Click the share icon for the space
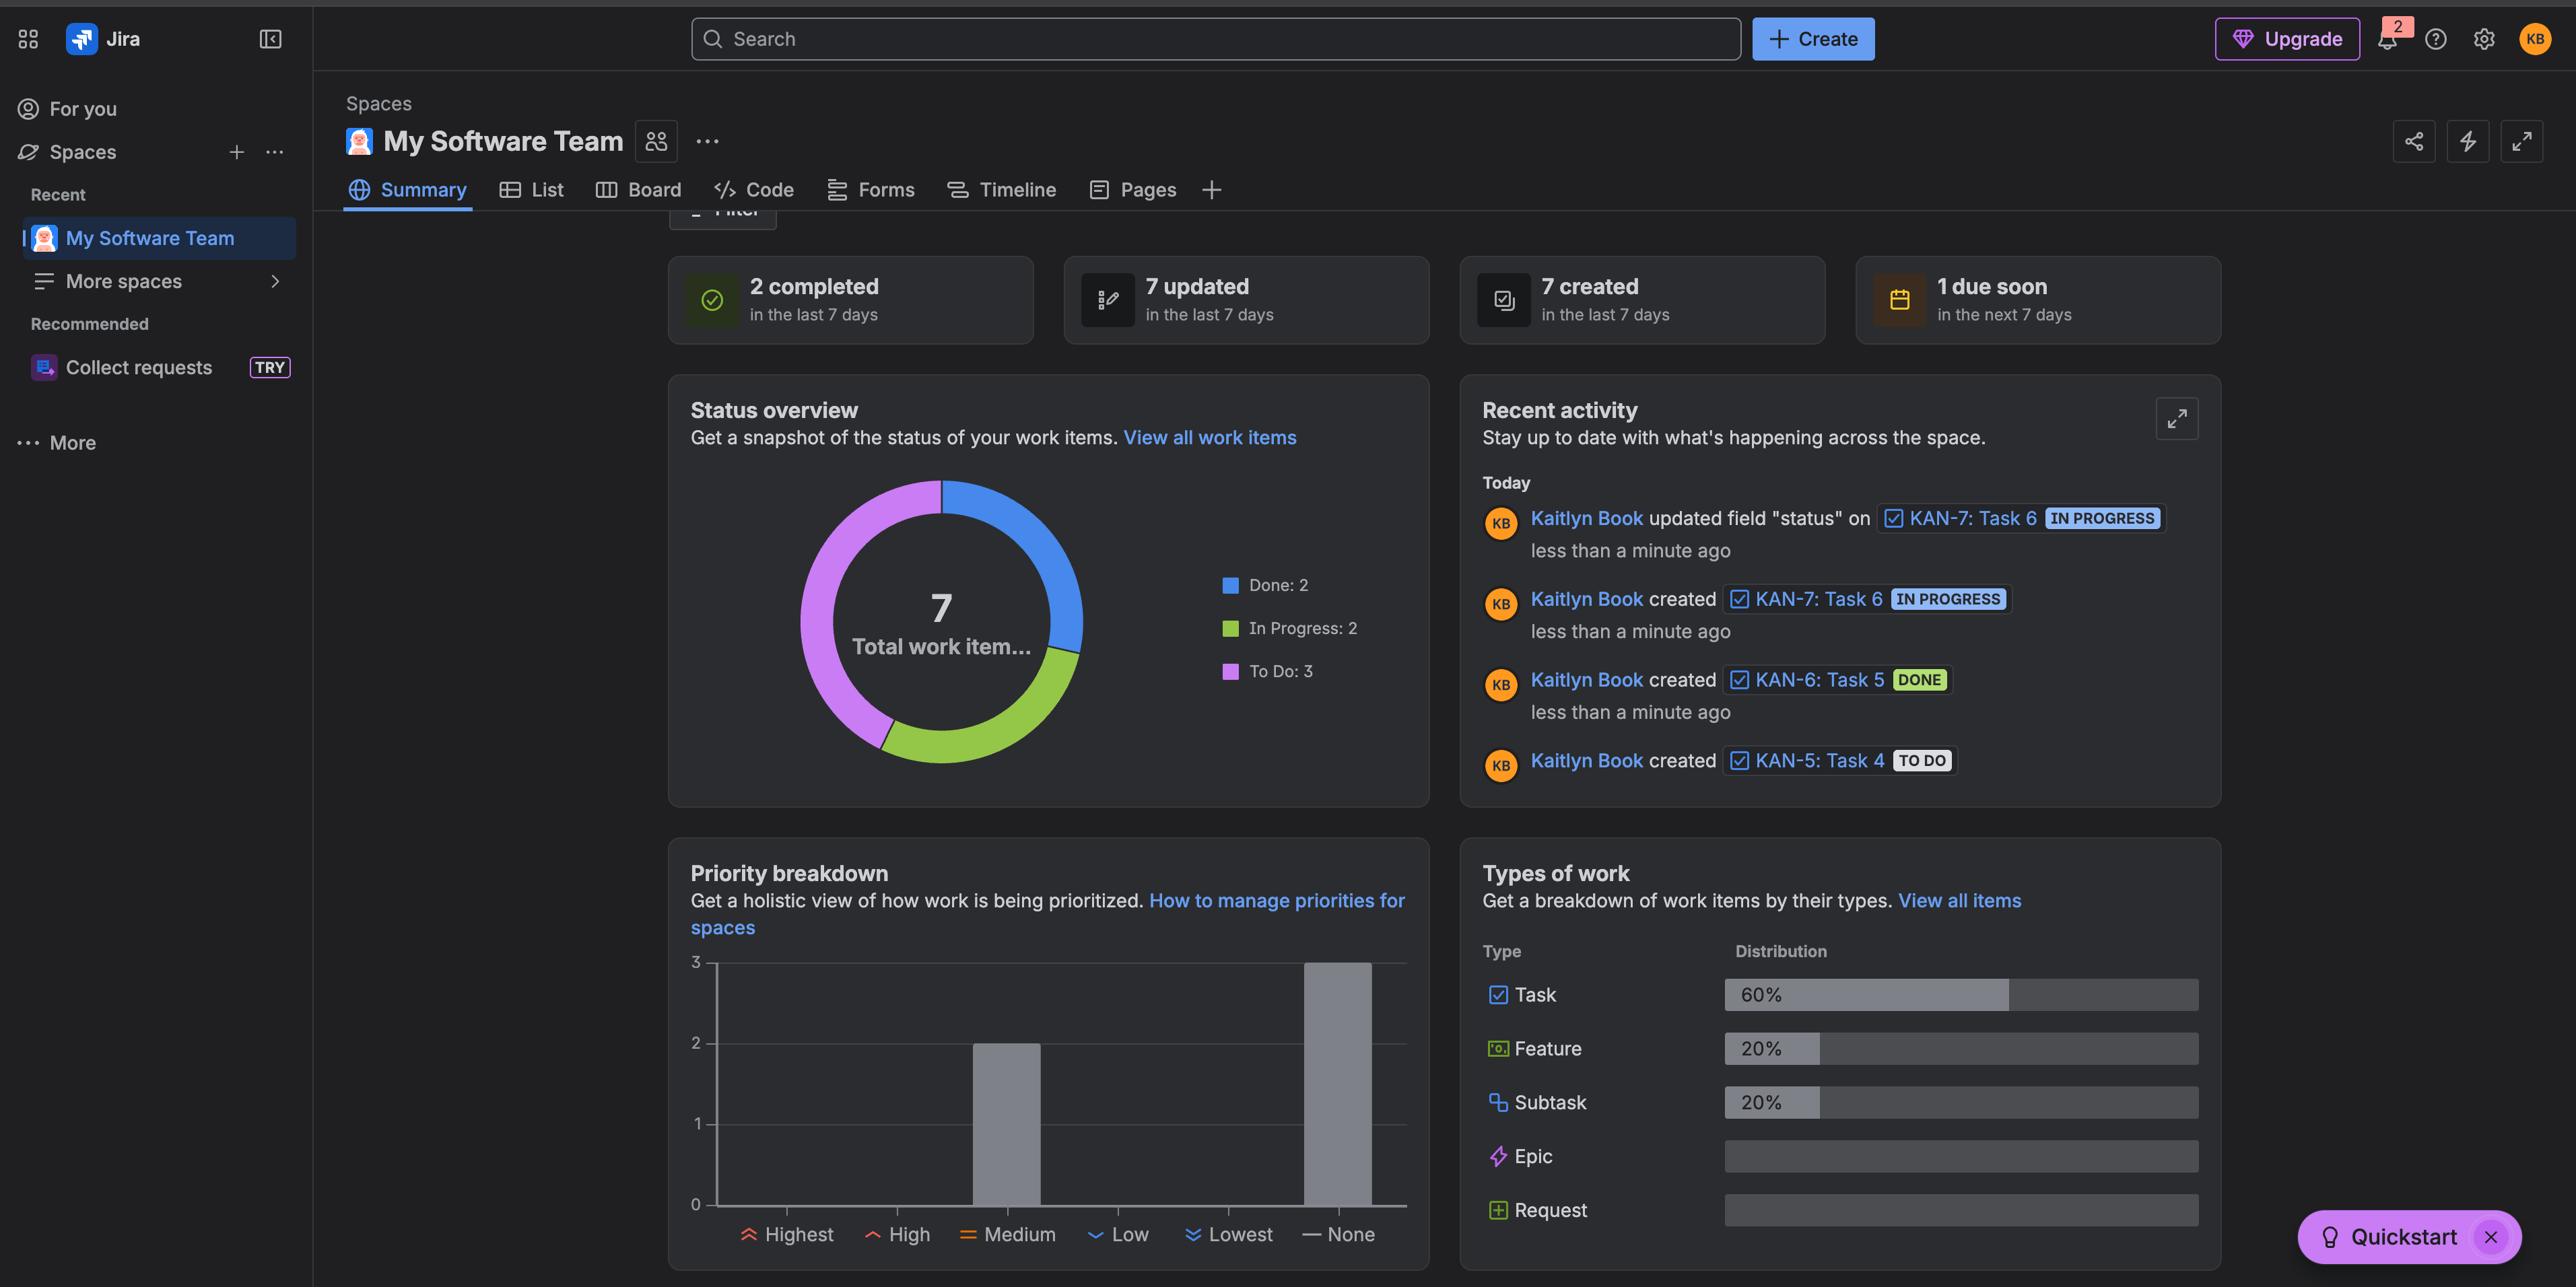 pyautogui.click(x=2414, y=141)
